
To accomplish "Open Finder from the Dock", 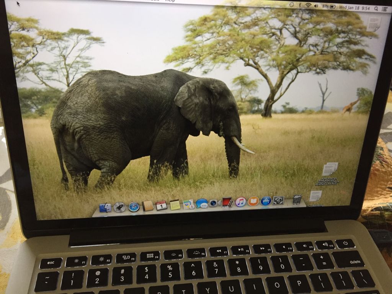I will click(105, 207).
